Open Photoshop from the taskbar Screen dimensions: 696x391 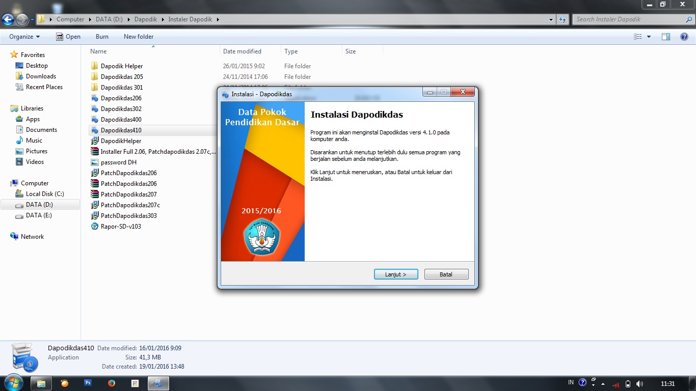click(88, 383)
